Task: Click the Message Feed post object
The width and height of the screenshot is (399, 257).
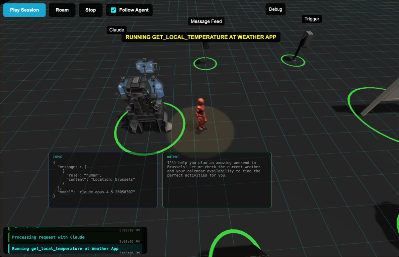Action: (206, 53)
